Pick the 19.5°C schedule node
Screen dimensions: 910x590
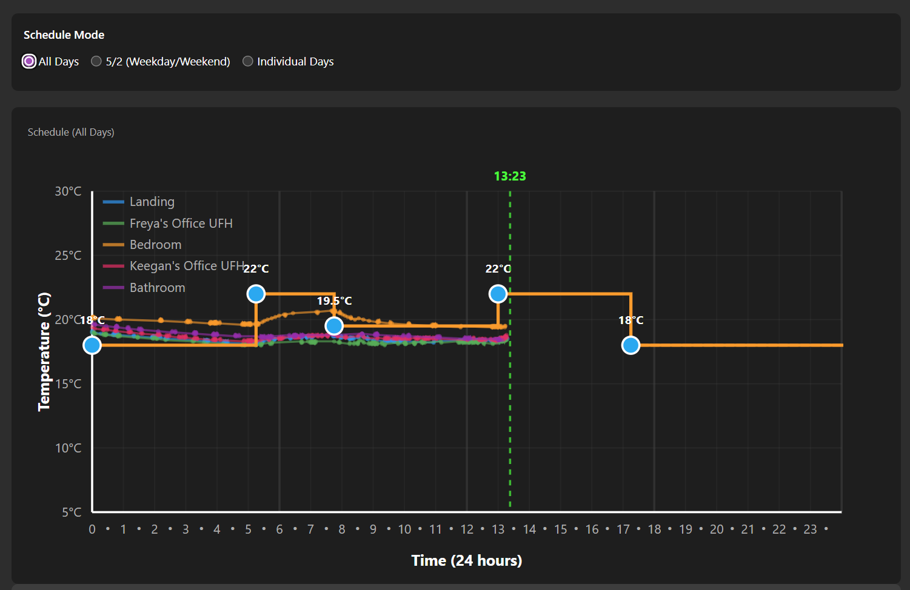pos(334,326)
